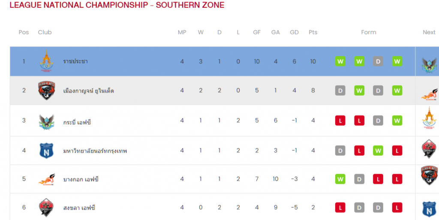Screen dimensions: 439x220
Task: Click the Pos column header
Action: [x=24, y=32]
